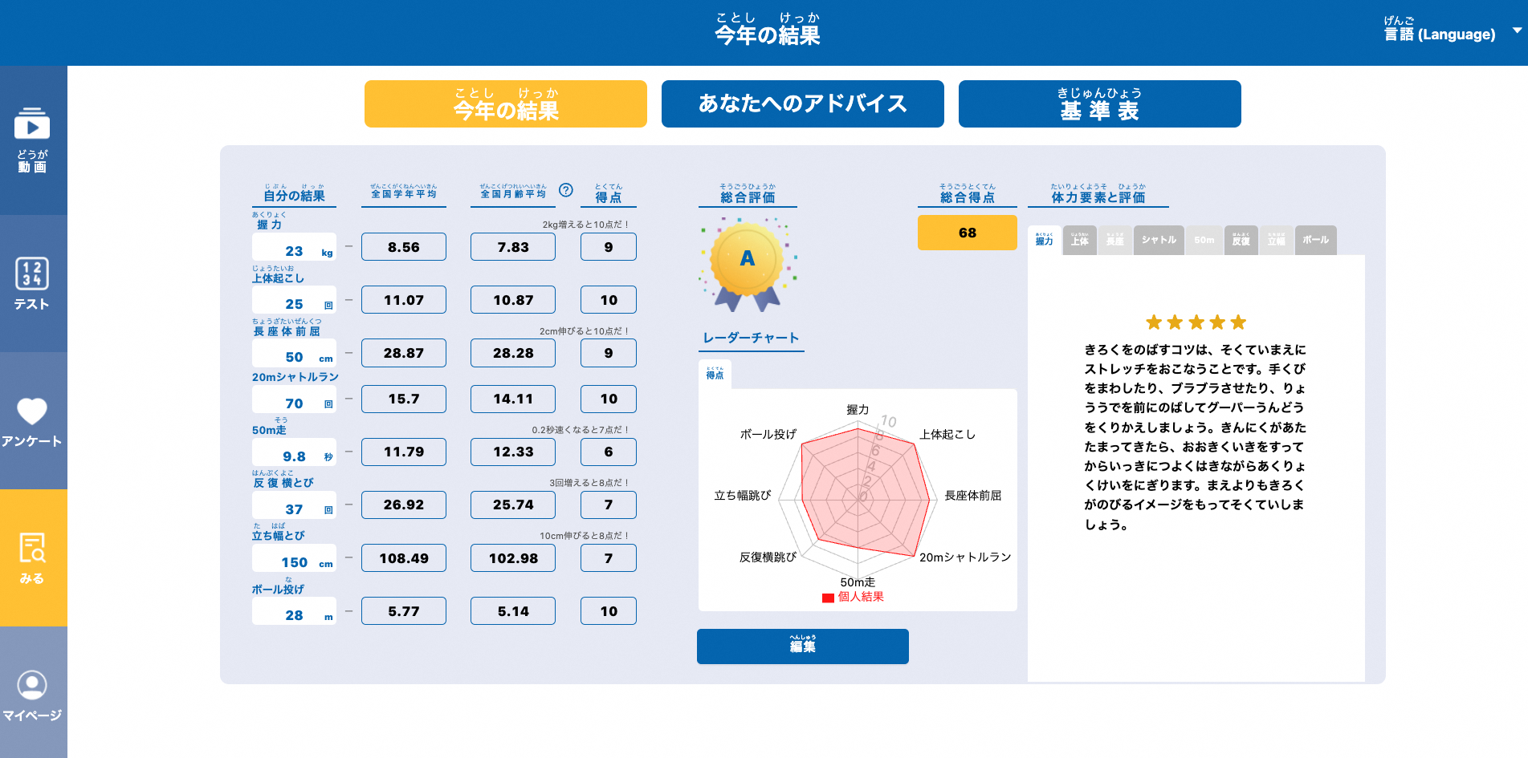
Task: Select the シャトル fitness element tab
Action: pyautogui.click(x=1158, y=240)
